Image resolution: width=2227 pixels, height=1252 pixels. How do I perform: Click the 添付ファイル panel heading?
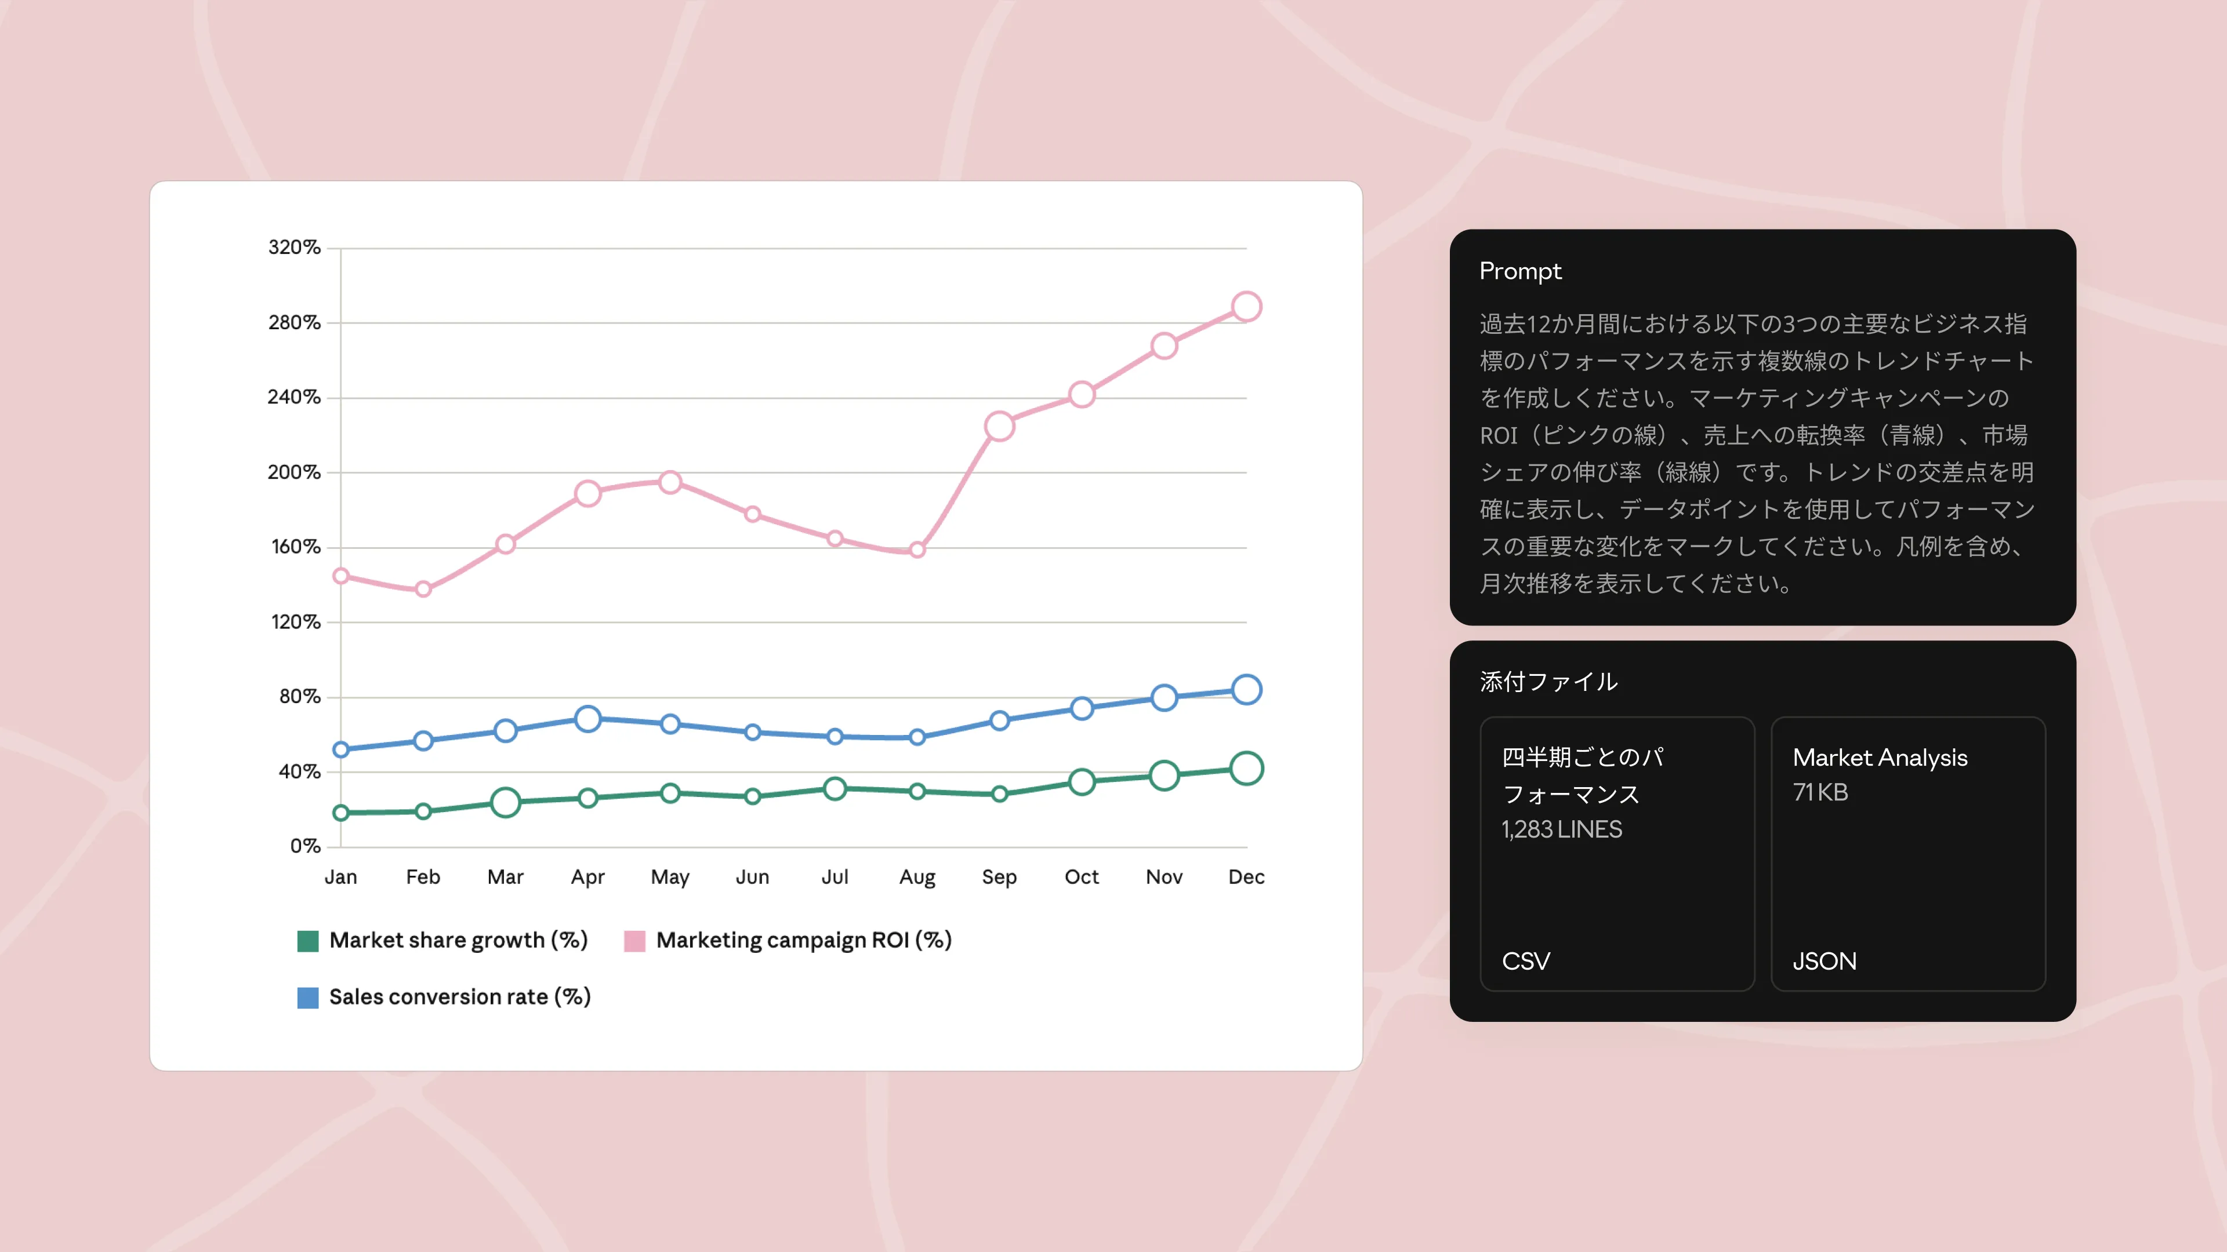point(1548,682)
